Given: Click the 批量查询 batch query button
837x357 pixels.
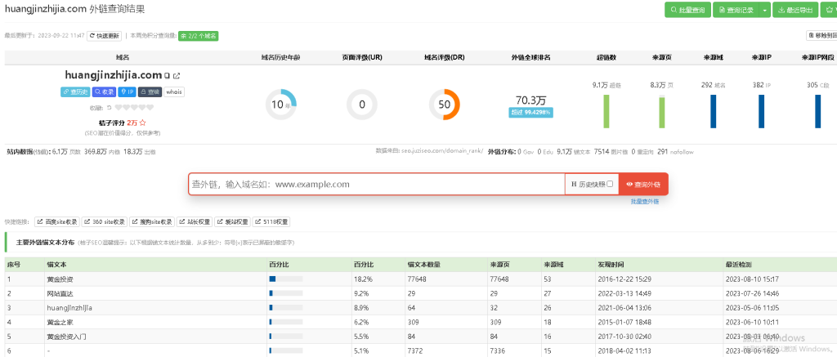Looking at the screenshot, I should point(687,10).
